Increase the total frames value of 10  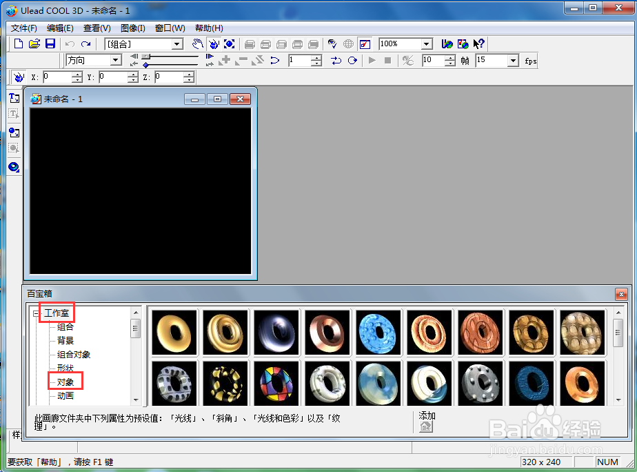click(449, 58)
